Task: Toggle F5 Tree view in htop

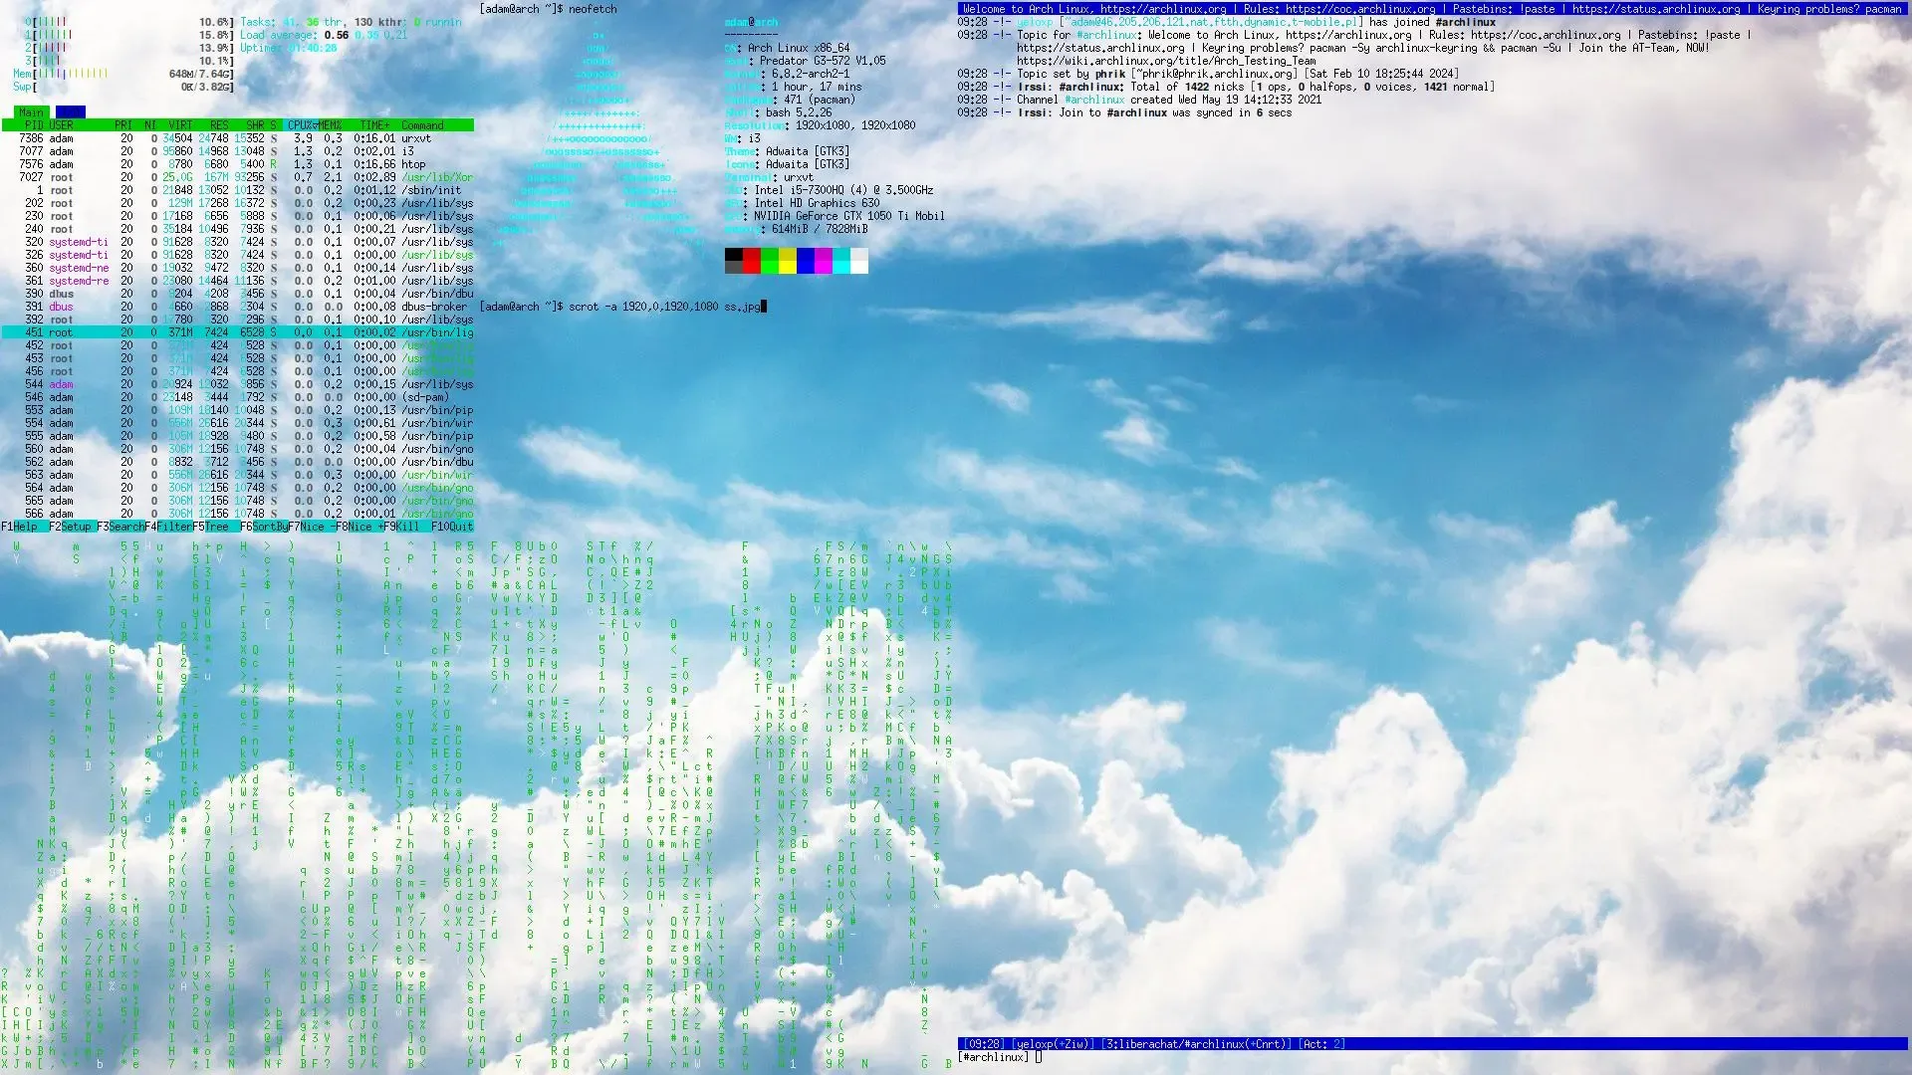Action: tap(216, 527)
